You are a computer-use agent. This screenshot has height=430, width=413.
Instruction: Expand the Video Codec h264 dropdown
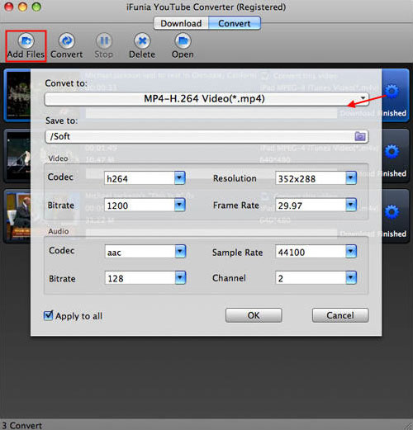click(180, 178)
